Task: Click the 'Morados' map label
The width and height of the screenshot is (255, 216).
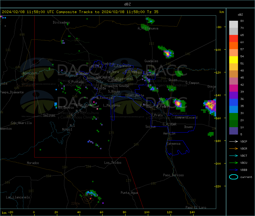Action: tap(33, 163)
